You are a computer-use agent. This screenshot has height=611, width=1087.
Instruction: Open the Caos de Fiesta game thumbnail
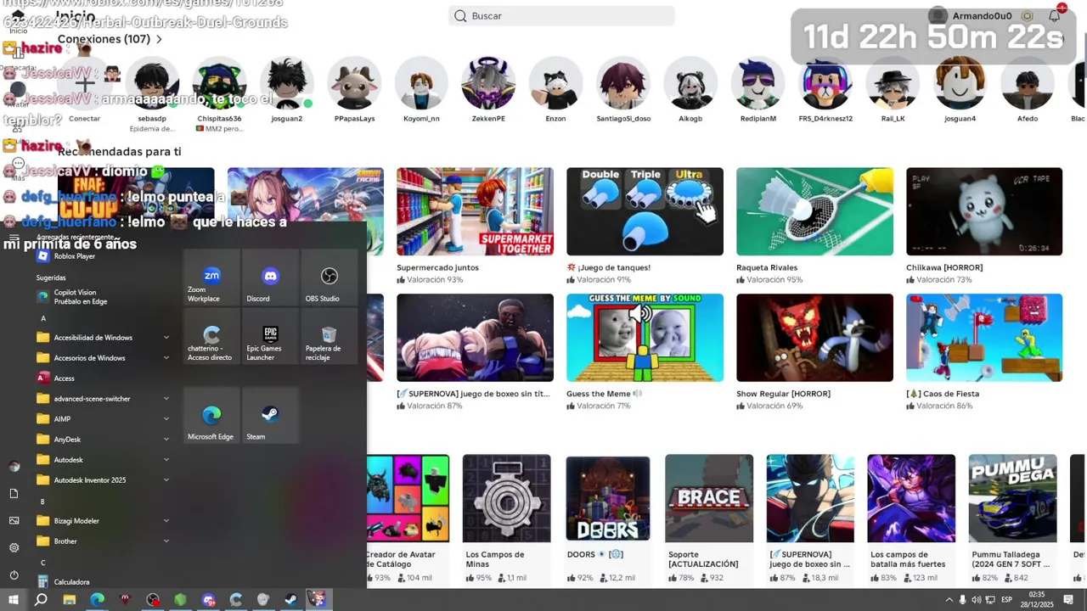click(984, 338)
